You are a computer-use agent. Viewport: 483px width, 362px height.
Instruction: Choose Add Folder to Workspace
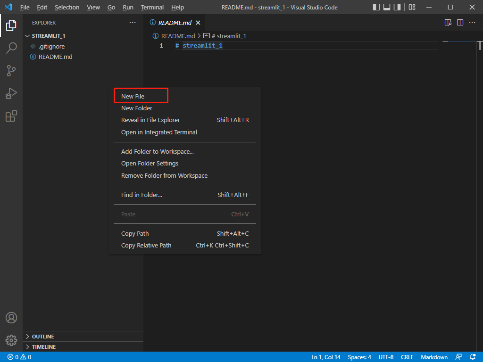(x=185, y=152)
